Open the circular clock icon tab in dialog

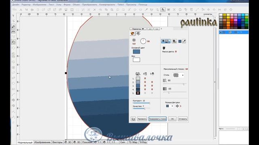pyautogui.click(x=138, y=33)
